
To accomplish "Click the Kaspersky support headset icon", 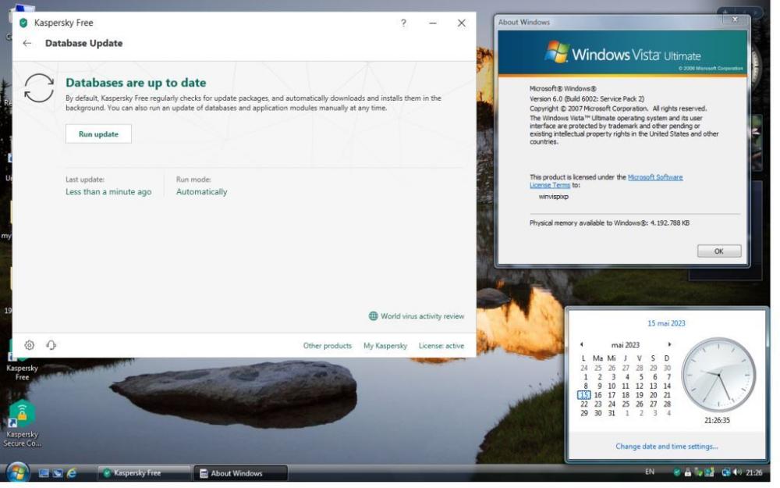I will point(51,345).
